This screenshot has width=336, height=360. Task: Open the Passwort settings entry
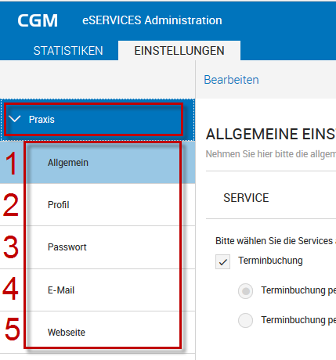(x=97, y=247)
